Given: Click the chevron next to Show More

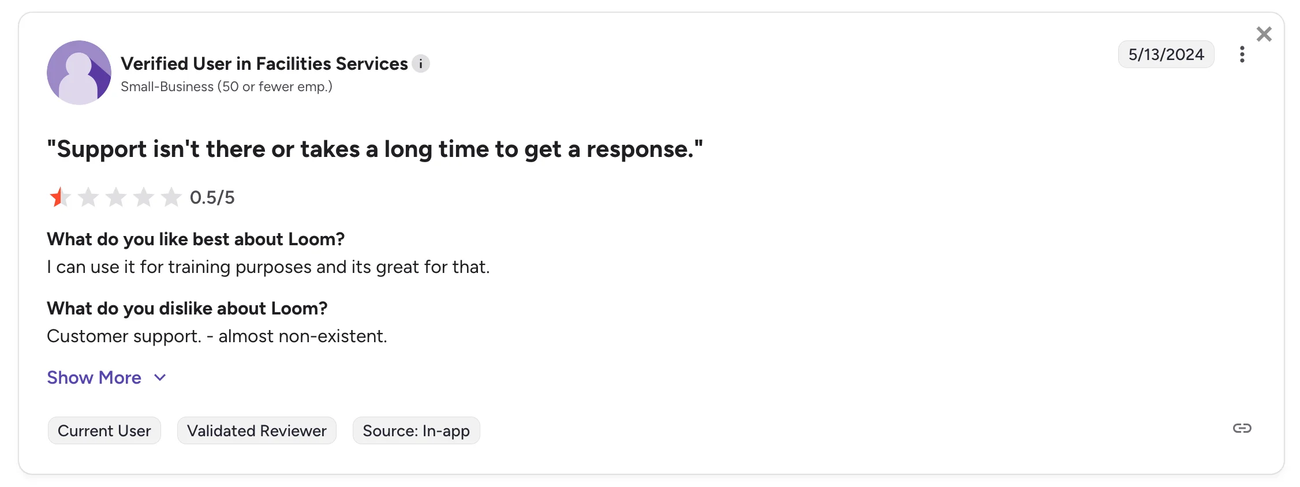Looking at the screenshot, I should tap(159, 378).
